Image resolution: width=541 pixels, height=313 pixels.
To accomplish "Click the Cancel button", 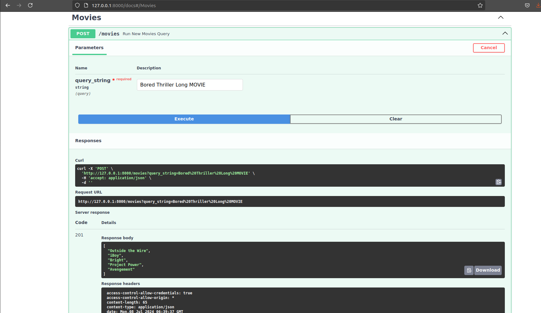I will (x=489, y=48).
